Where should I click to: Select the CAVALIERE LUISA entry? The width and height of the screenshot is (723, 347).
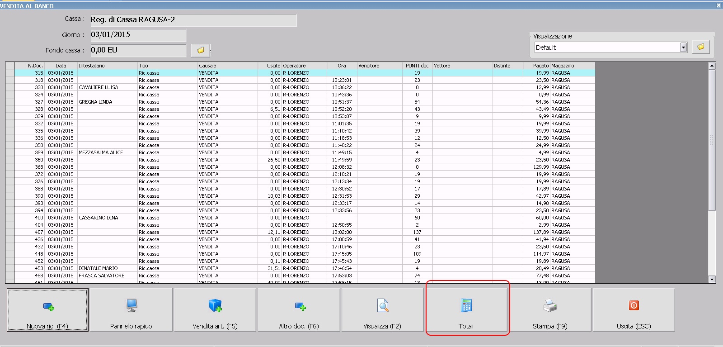click(99, 87)
